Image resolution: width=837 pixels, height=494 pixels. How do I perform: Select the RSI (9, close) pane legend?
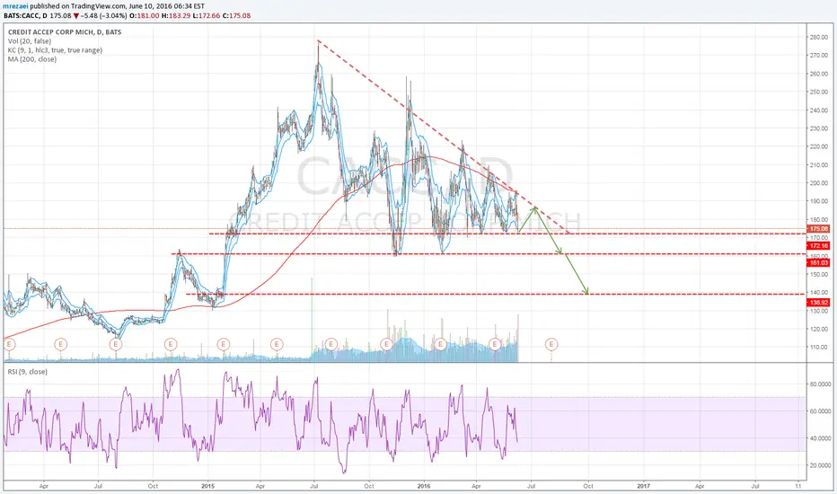pos(27,372)
